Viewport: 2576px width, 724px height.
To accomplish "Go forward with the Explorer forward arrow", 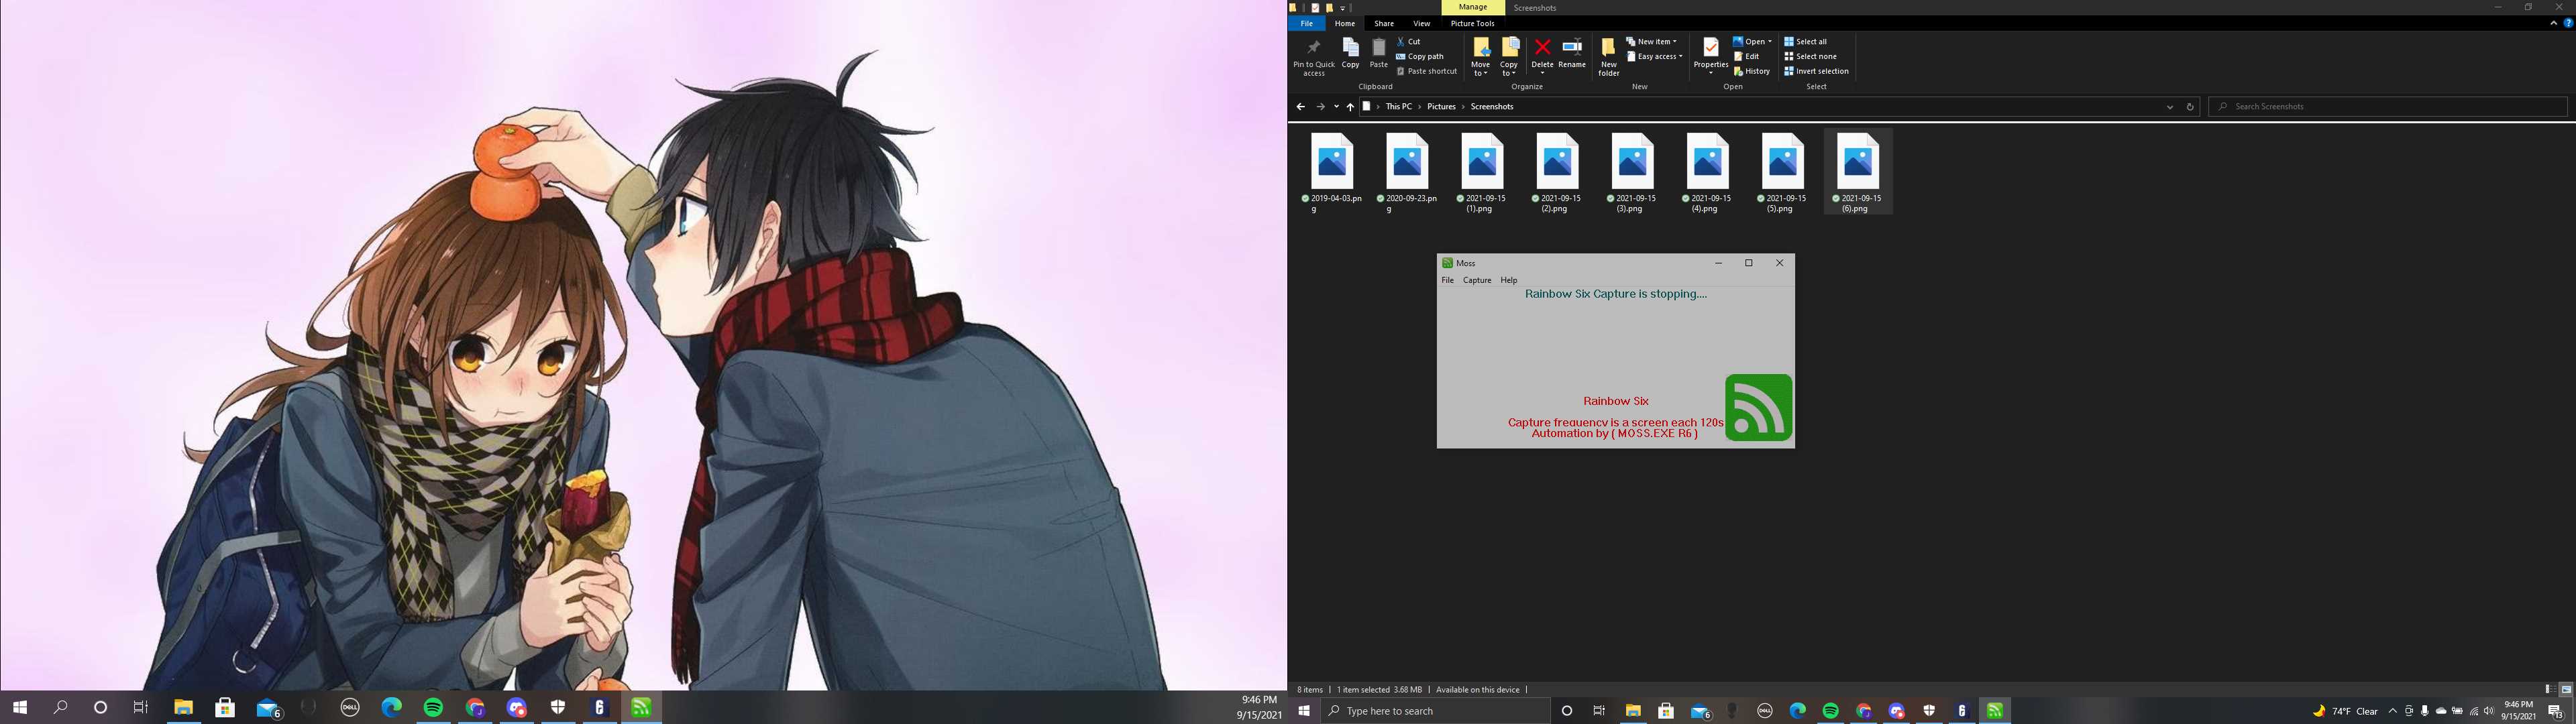I will click(1320, 107).
